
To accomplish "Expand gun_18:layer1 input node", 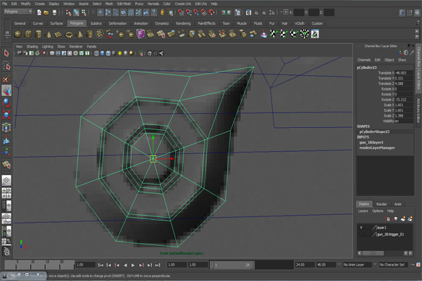I will click(x=371, y=143).
